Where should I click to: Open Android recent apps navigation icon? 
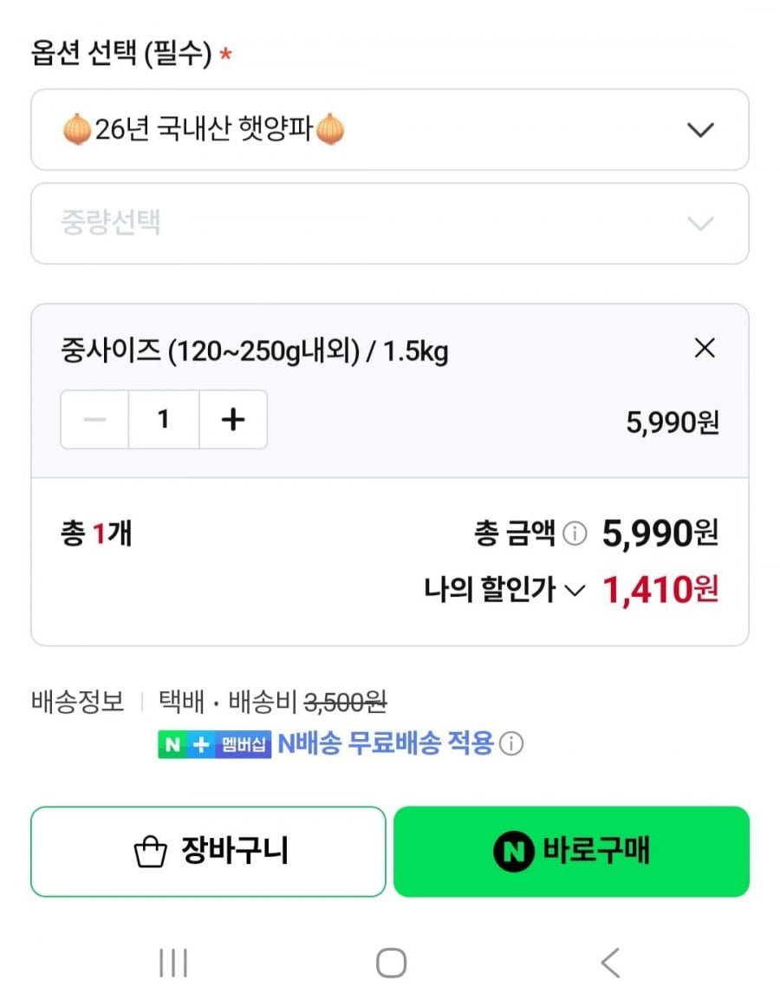tap(173, 963)
